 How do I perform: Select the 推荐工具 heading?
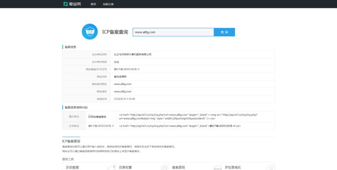(68, 159)
